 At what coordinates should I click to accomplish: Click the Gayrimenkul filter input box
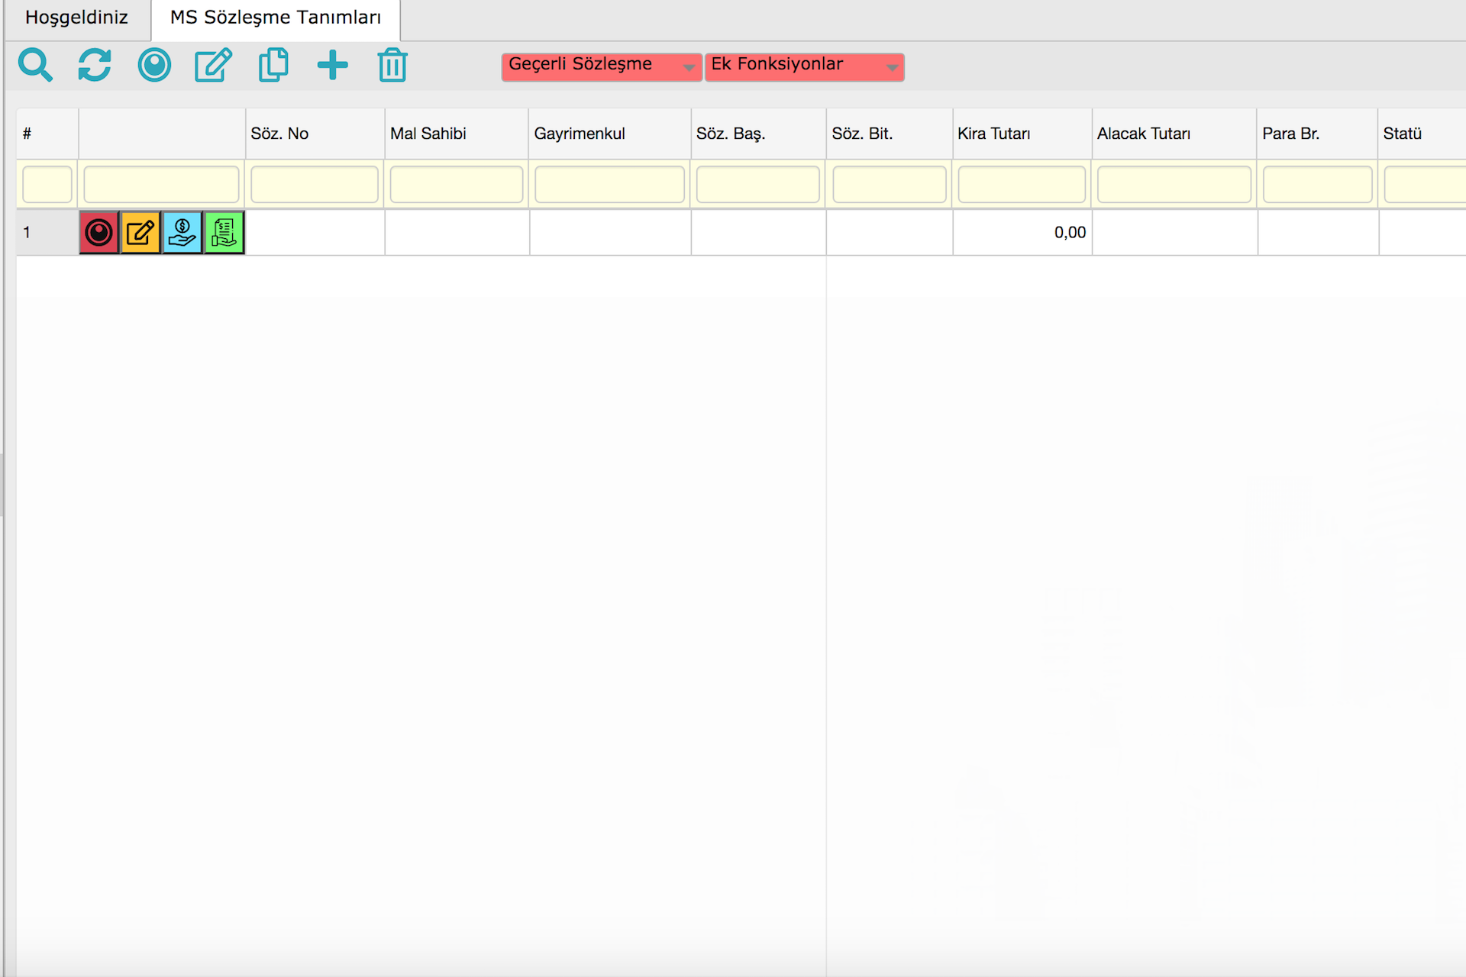tap(609, 185)
